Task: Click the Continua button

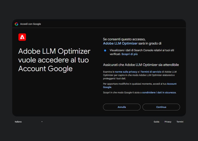Action: point(161,107)
